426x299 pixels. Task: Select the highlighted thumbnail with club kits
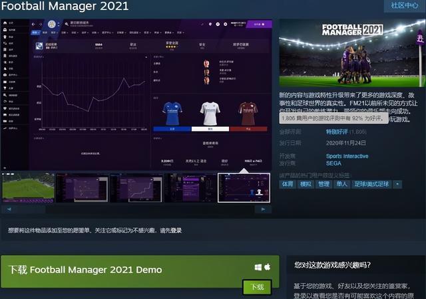coord(244,188)
